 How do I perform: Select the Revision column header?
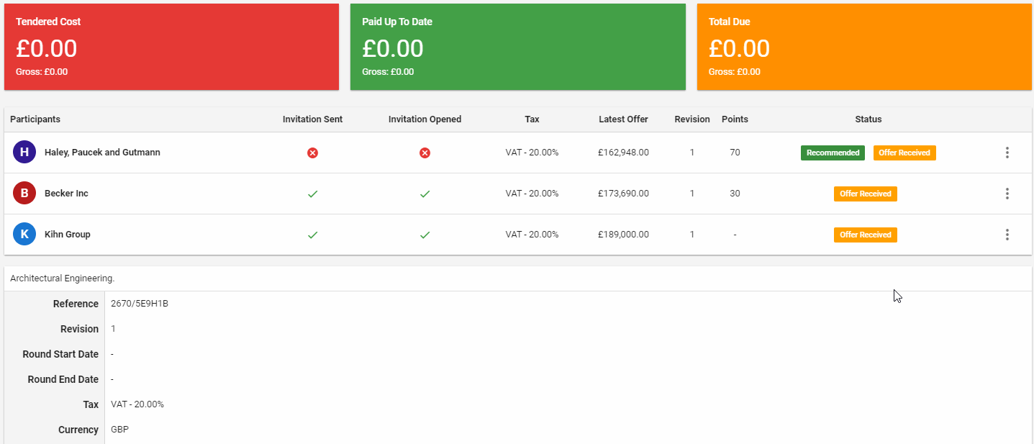(x=692, y=119)
